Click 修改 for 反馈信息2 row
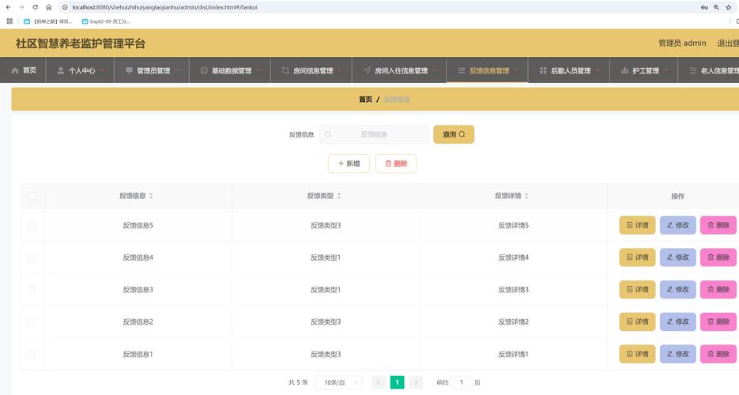This screenshot has height=395, width=739. (x=677, y=322)
